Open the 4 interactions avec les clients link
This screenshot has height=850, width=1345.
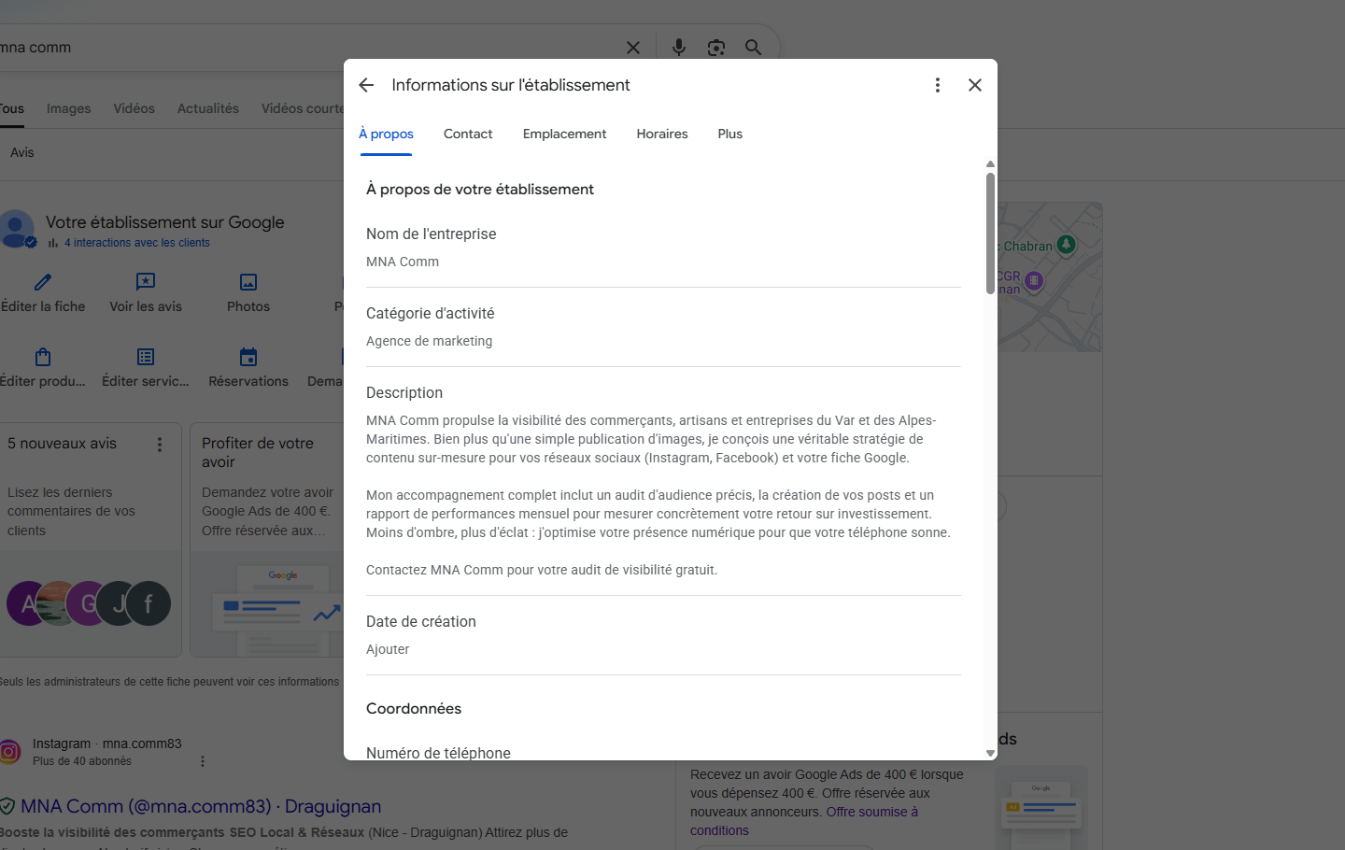(x=137, y=243)
